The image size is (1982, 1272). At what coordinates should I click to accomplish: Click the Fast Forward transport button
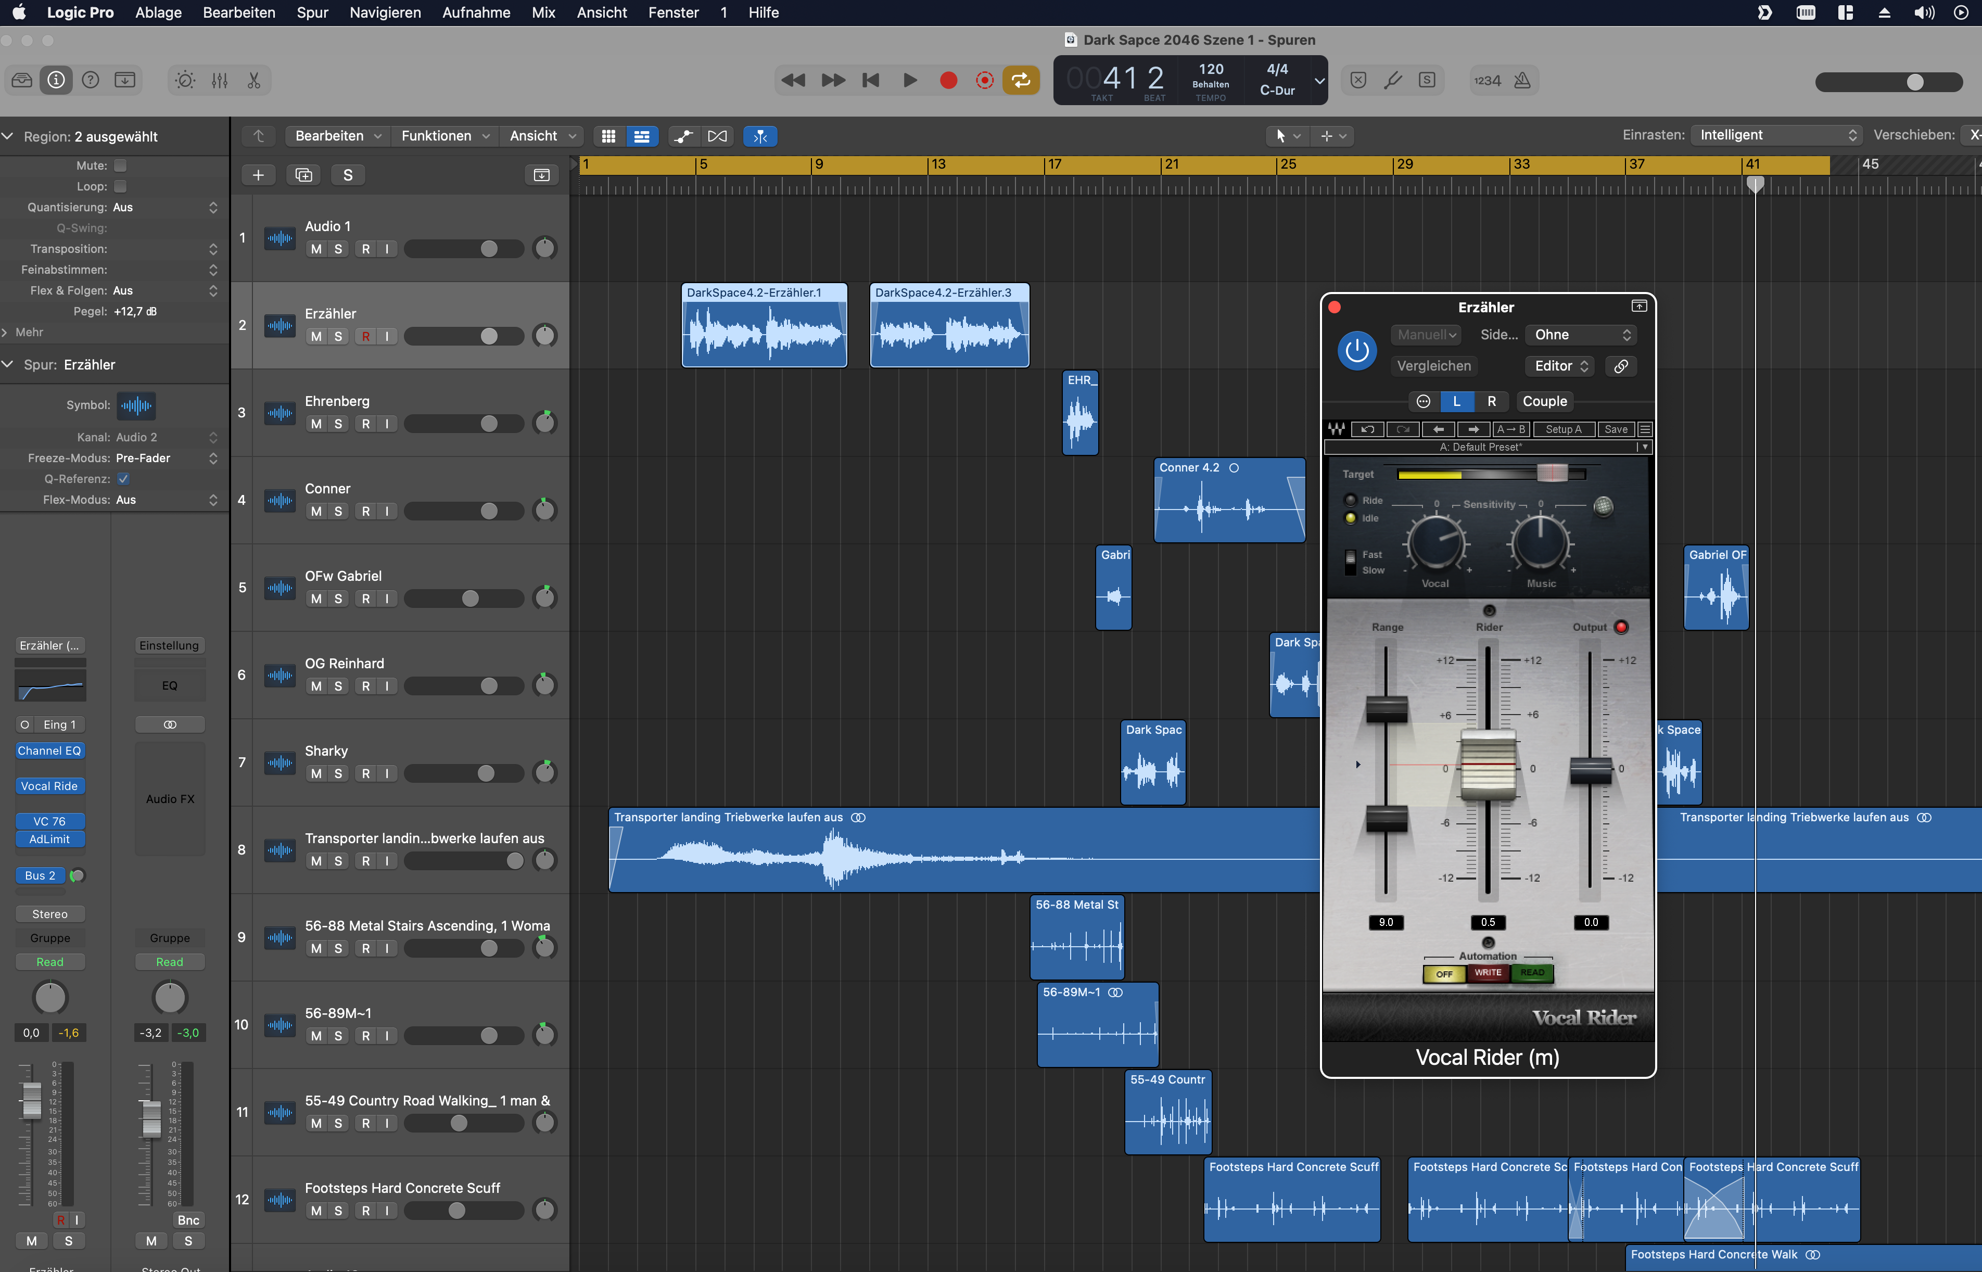pos(833,80)
